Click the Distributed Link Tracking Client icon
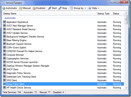This screenshot has height=97, width=131. click(x=4, y=76)
